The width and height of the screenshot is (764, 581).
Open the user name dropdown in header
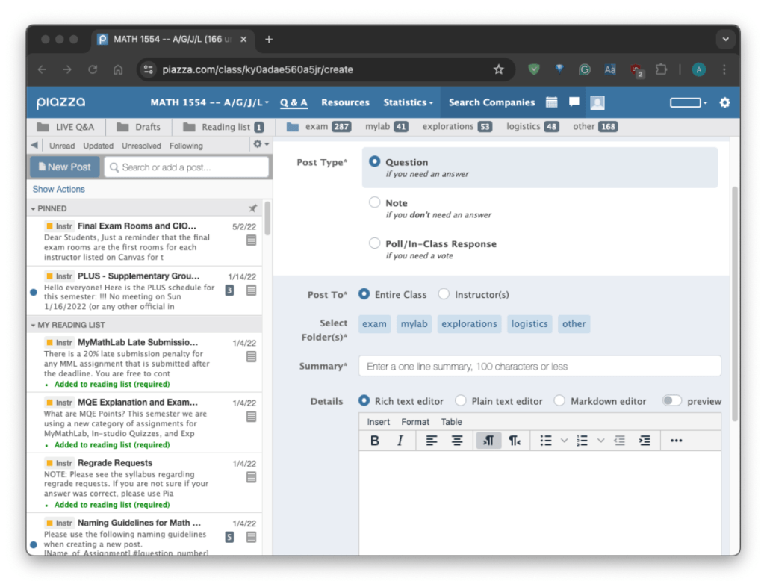pyautogui.click(x=689, y=102)
